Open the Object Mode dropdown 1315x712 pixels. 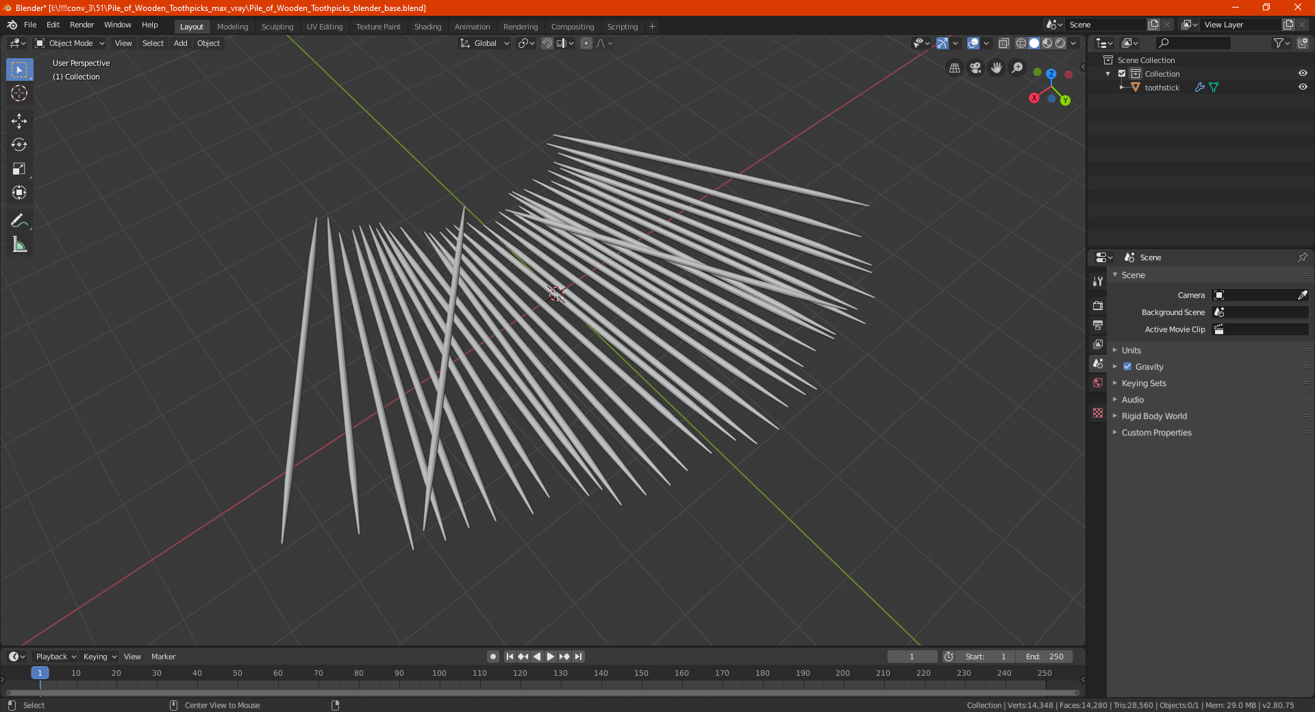[x=70, y=43]
